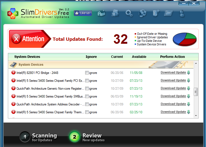
Task: Go to step 2 Review New updates
Action: click(x=87, y=137)
